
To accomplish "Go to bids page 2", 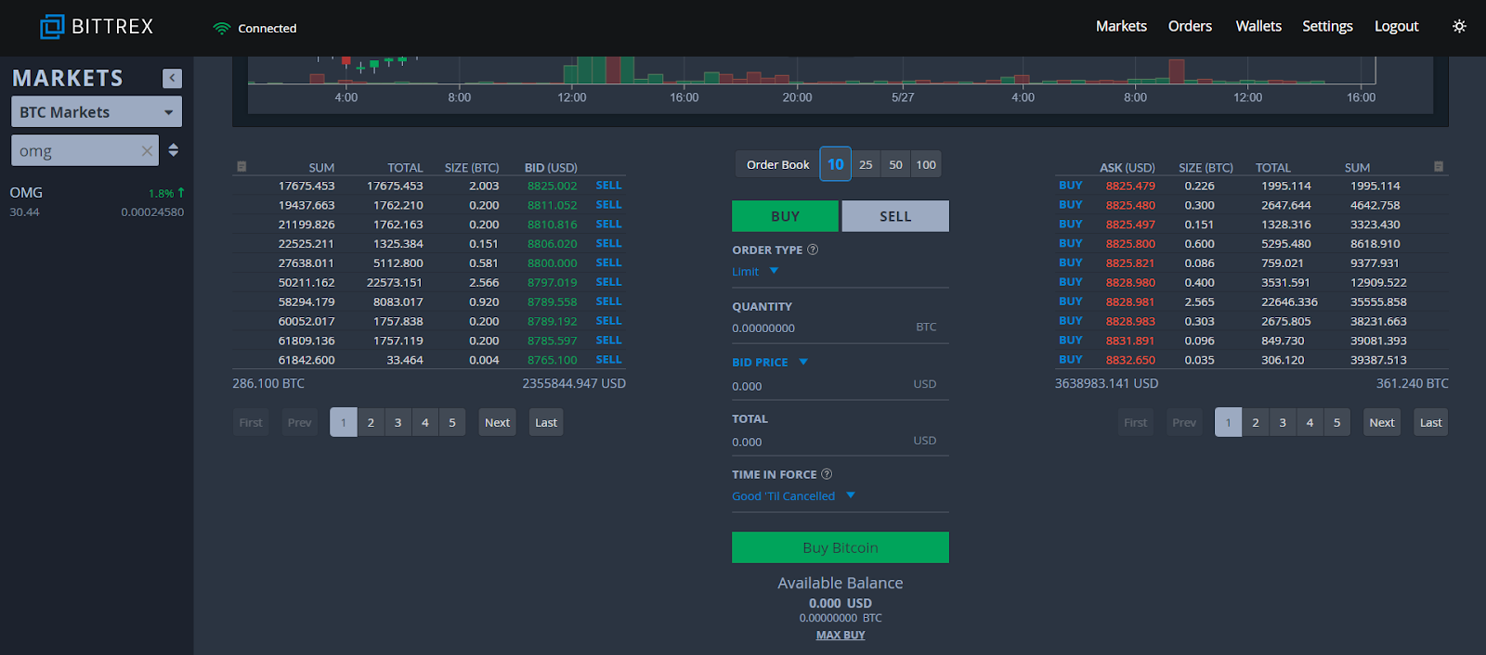I will pos(371,422).
